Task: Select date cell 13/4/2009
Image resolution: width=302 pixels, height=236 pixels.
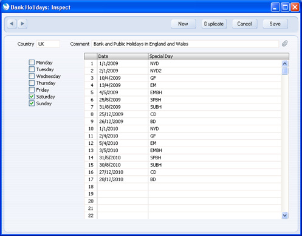Action: point(123,85)
